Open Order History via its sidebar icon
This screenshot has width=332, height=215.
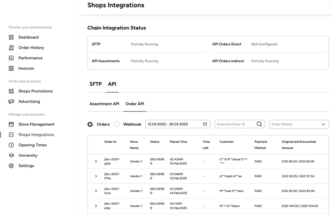11,48
